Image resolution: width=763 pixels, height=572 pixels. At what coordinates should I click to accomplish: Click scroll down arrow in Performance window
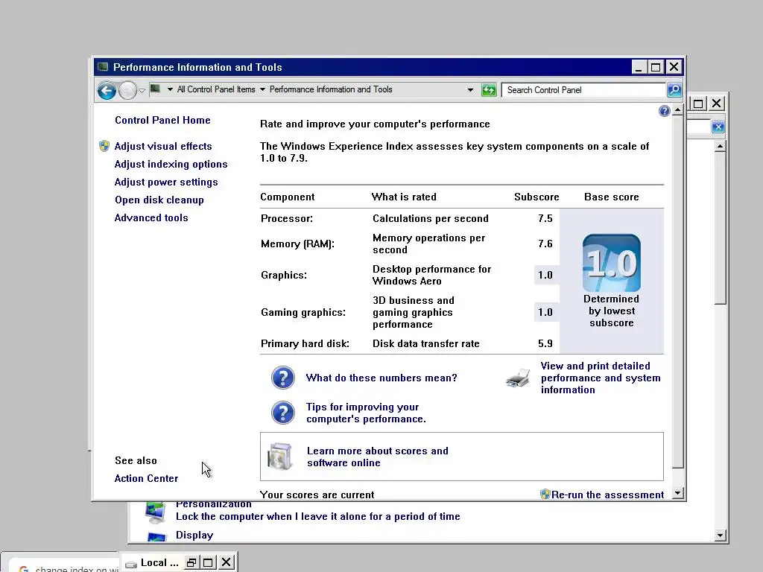coord(677,493)
